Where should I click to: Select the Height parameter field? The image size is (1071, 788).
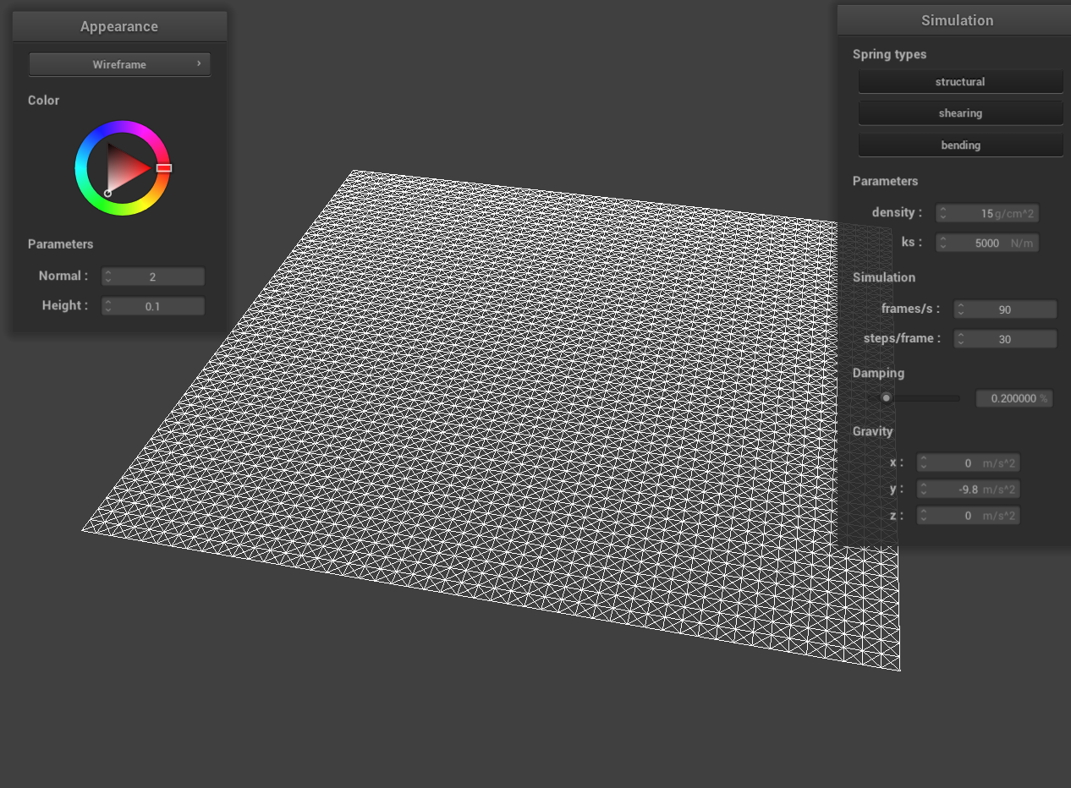click(153, 306)
